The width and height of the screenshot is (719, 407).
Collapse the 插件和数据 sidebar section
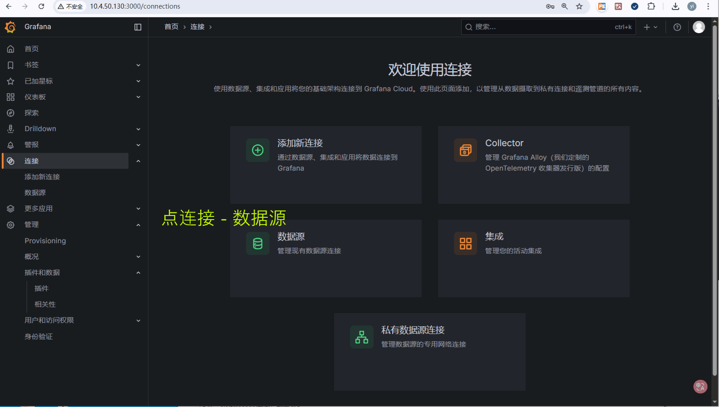click(x=138, y=273)
